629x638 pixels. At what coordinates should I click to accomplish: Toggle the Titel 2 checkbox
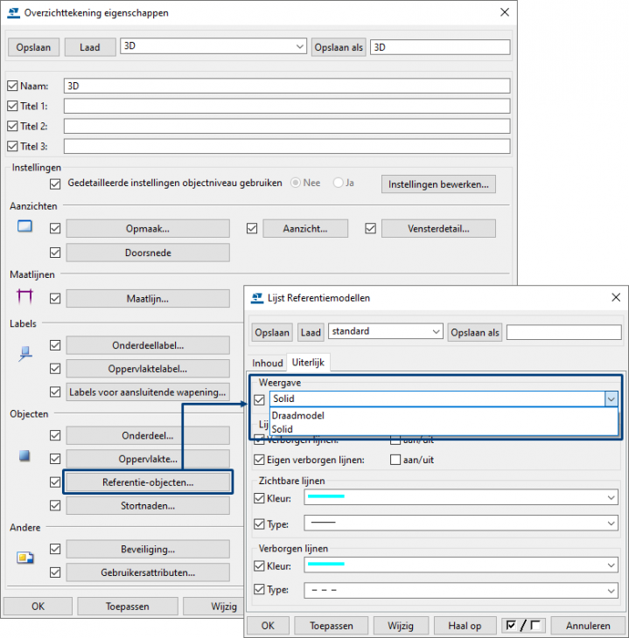coord(12,126)
